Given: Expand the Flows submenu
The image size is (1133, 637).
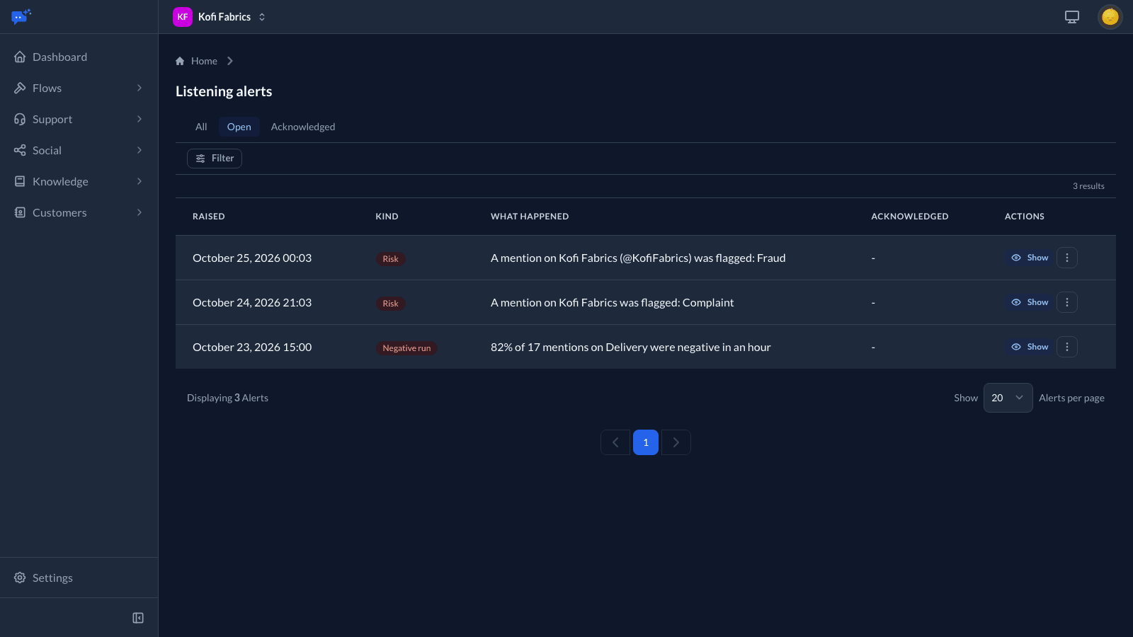Looking at the screenshot, I should click(x=140, y=88).
